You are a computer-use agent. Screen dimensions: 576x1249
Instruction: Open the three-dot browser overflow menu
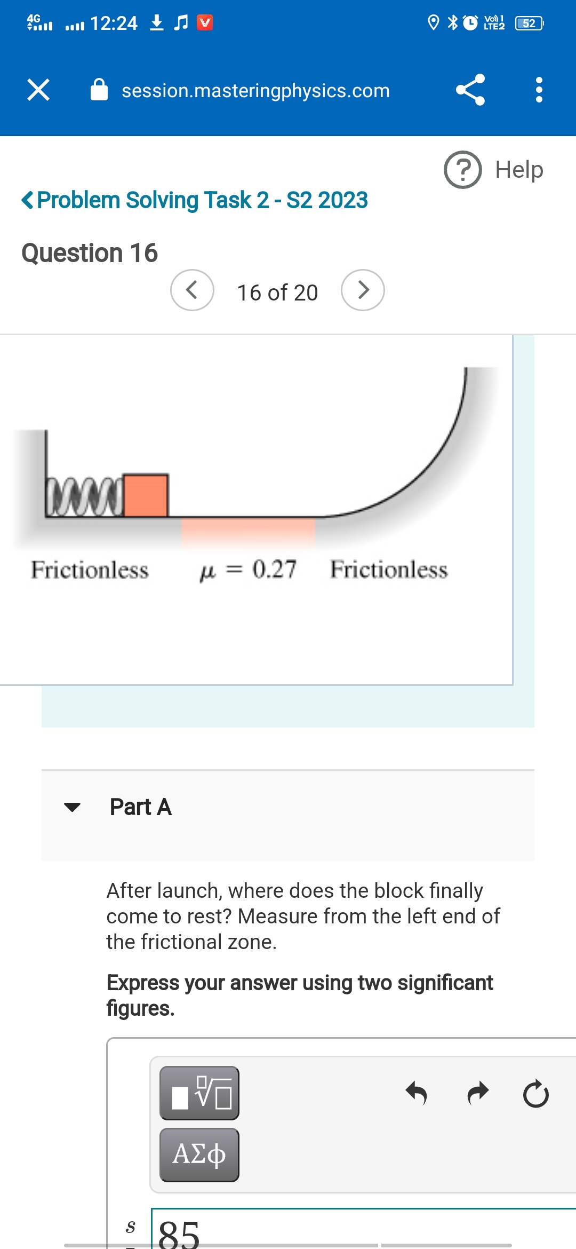click(538, 90)
